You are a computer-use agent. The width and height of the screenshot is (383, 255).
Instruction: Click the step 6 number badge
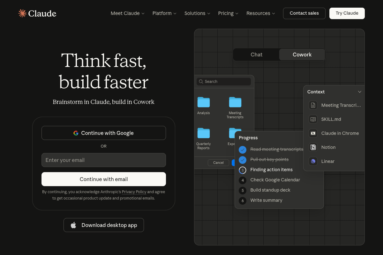(x=243, y=200)
